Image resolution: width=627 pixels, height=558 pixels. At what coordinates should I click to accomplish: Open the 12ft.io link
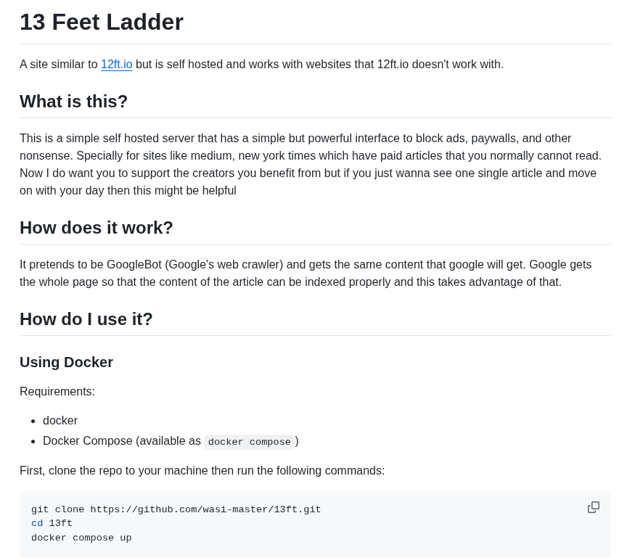click(x=116, y=65)
